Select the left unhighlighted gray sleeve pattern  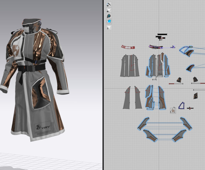(127, 98)
